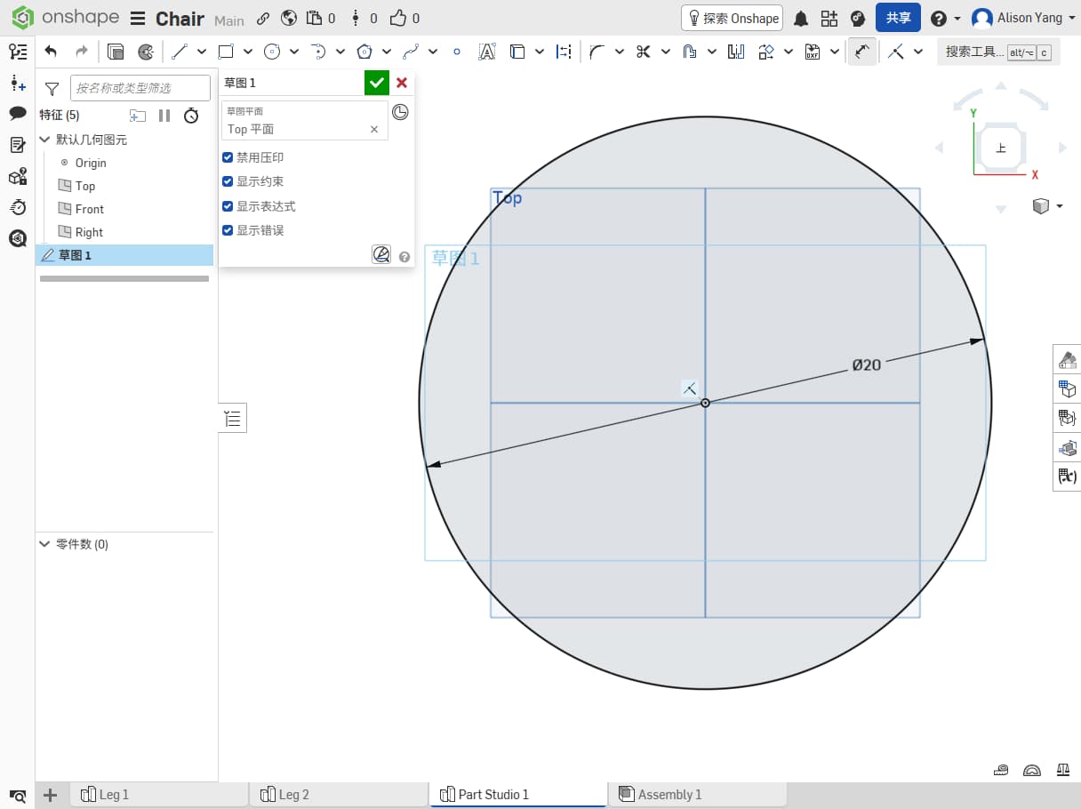Open the document hamburger menu

pyautogui.click(x=137, y=19)
